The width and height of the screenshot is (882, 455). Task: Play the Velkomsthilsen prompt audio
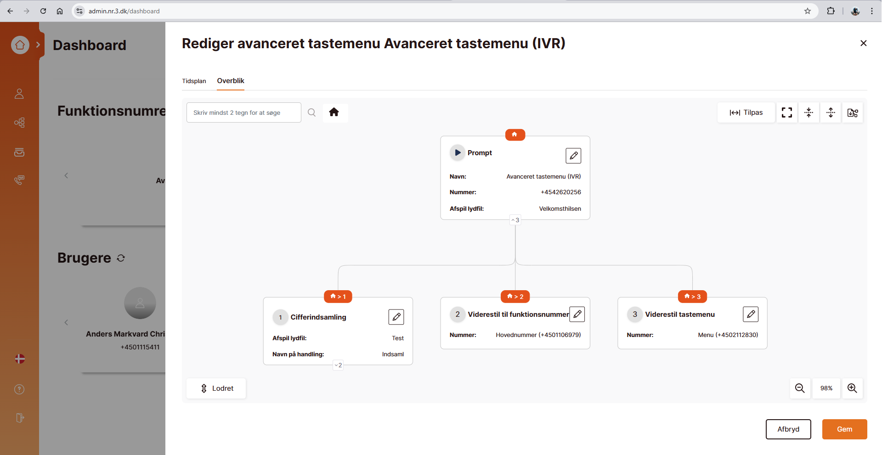(457, 152)
